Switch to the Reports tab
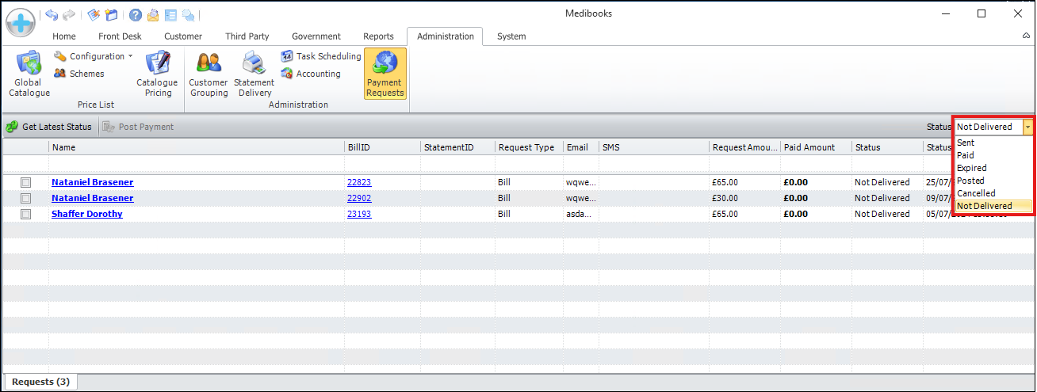This screenshot has width=1037, height=392. tap(378, 36)
